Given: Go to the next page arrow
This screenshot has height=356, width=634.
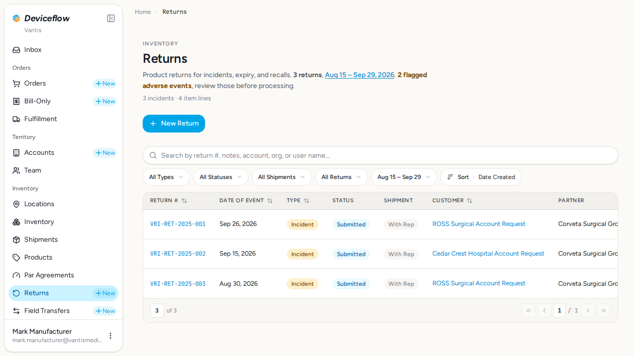Looking at the screenshot, I should (x=588, y=311).
